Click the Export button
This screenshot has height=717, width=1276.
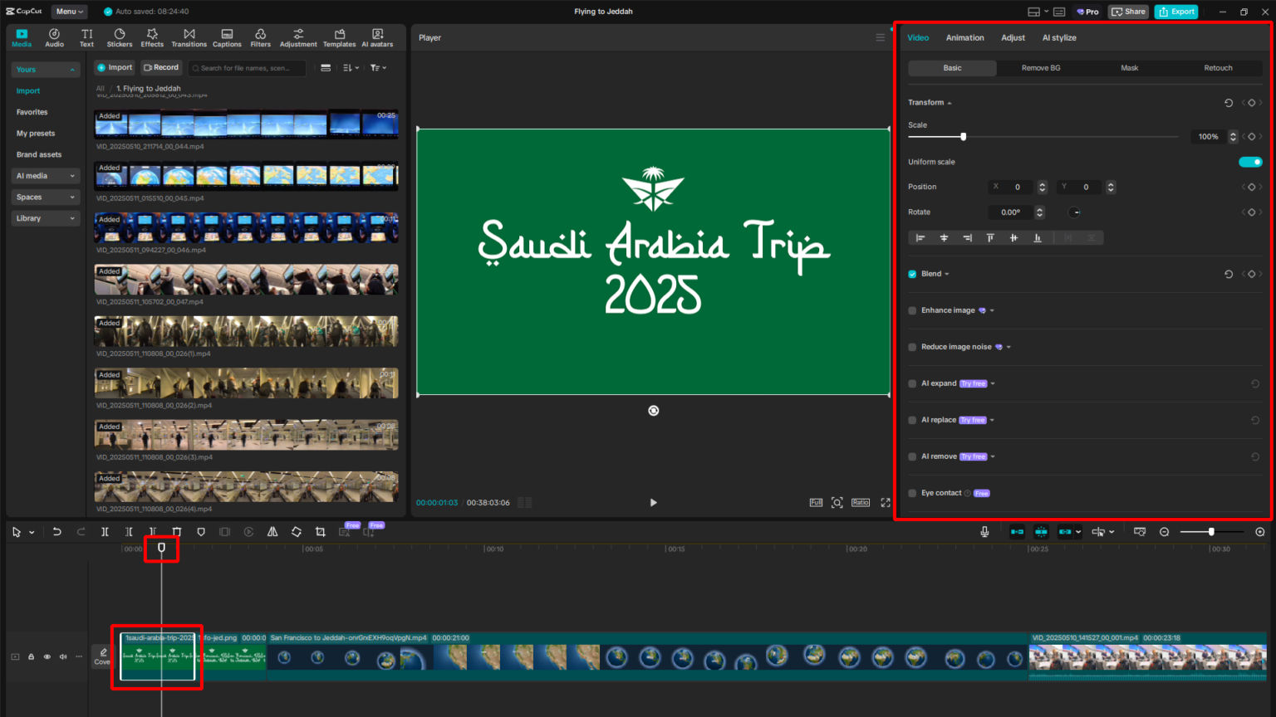click(1175, 11)
